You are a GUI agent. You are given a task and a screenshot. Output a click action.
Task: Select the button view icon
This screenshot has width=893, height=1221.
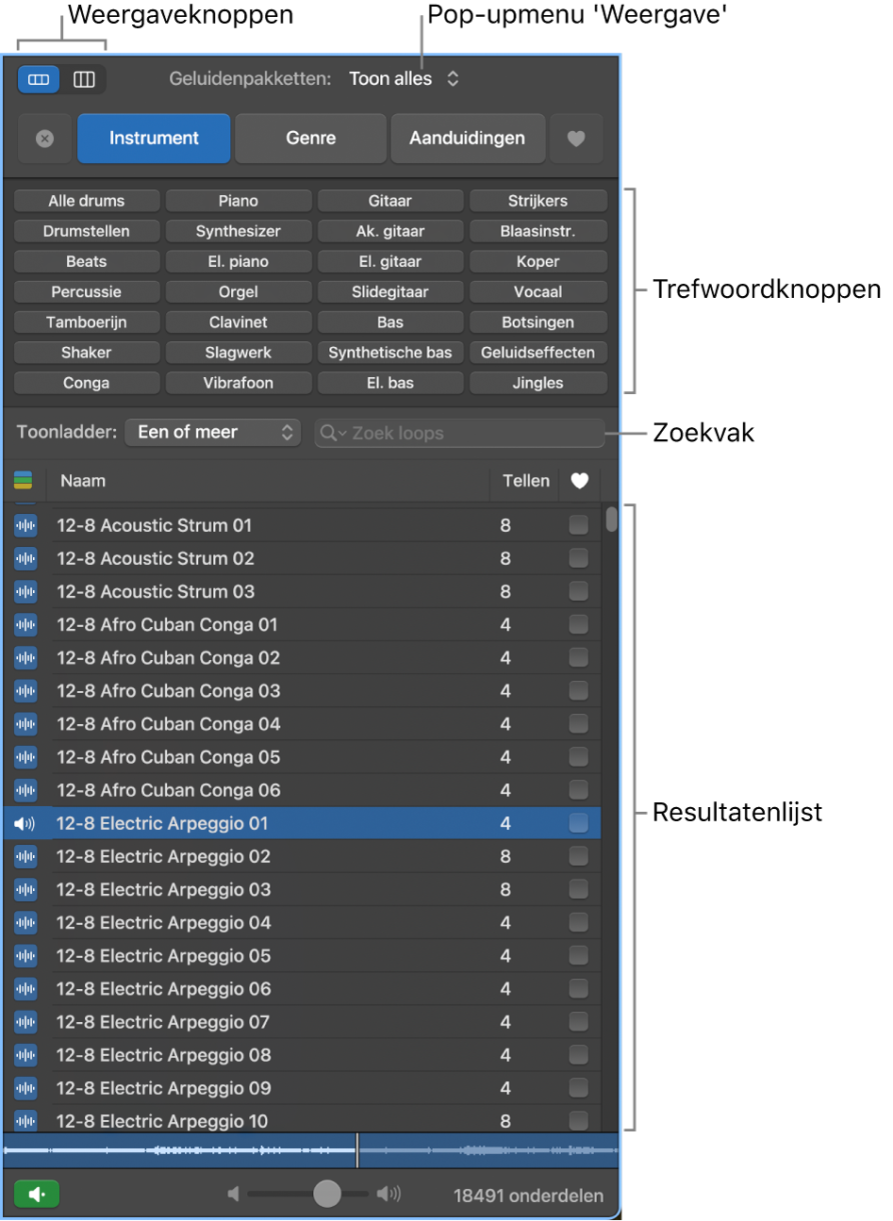[38, 79]
